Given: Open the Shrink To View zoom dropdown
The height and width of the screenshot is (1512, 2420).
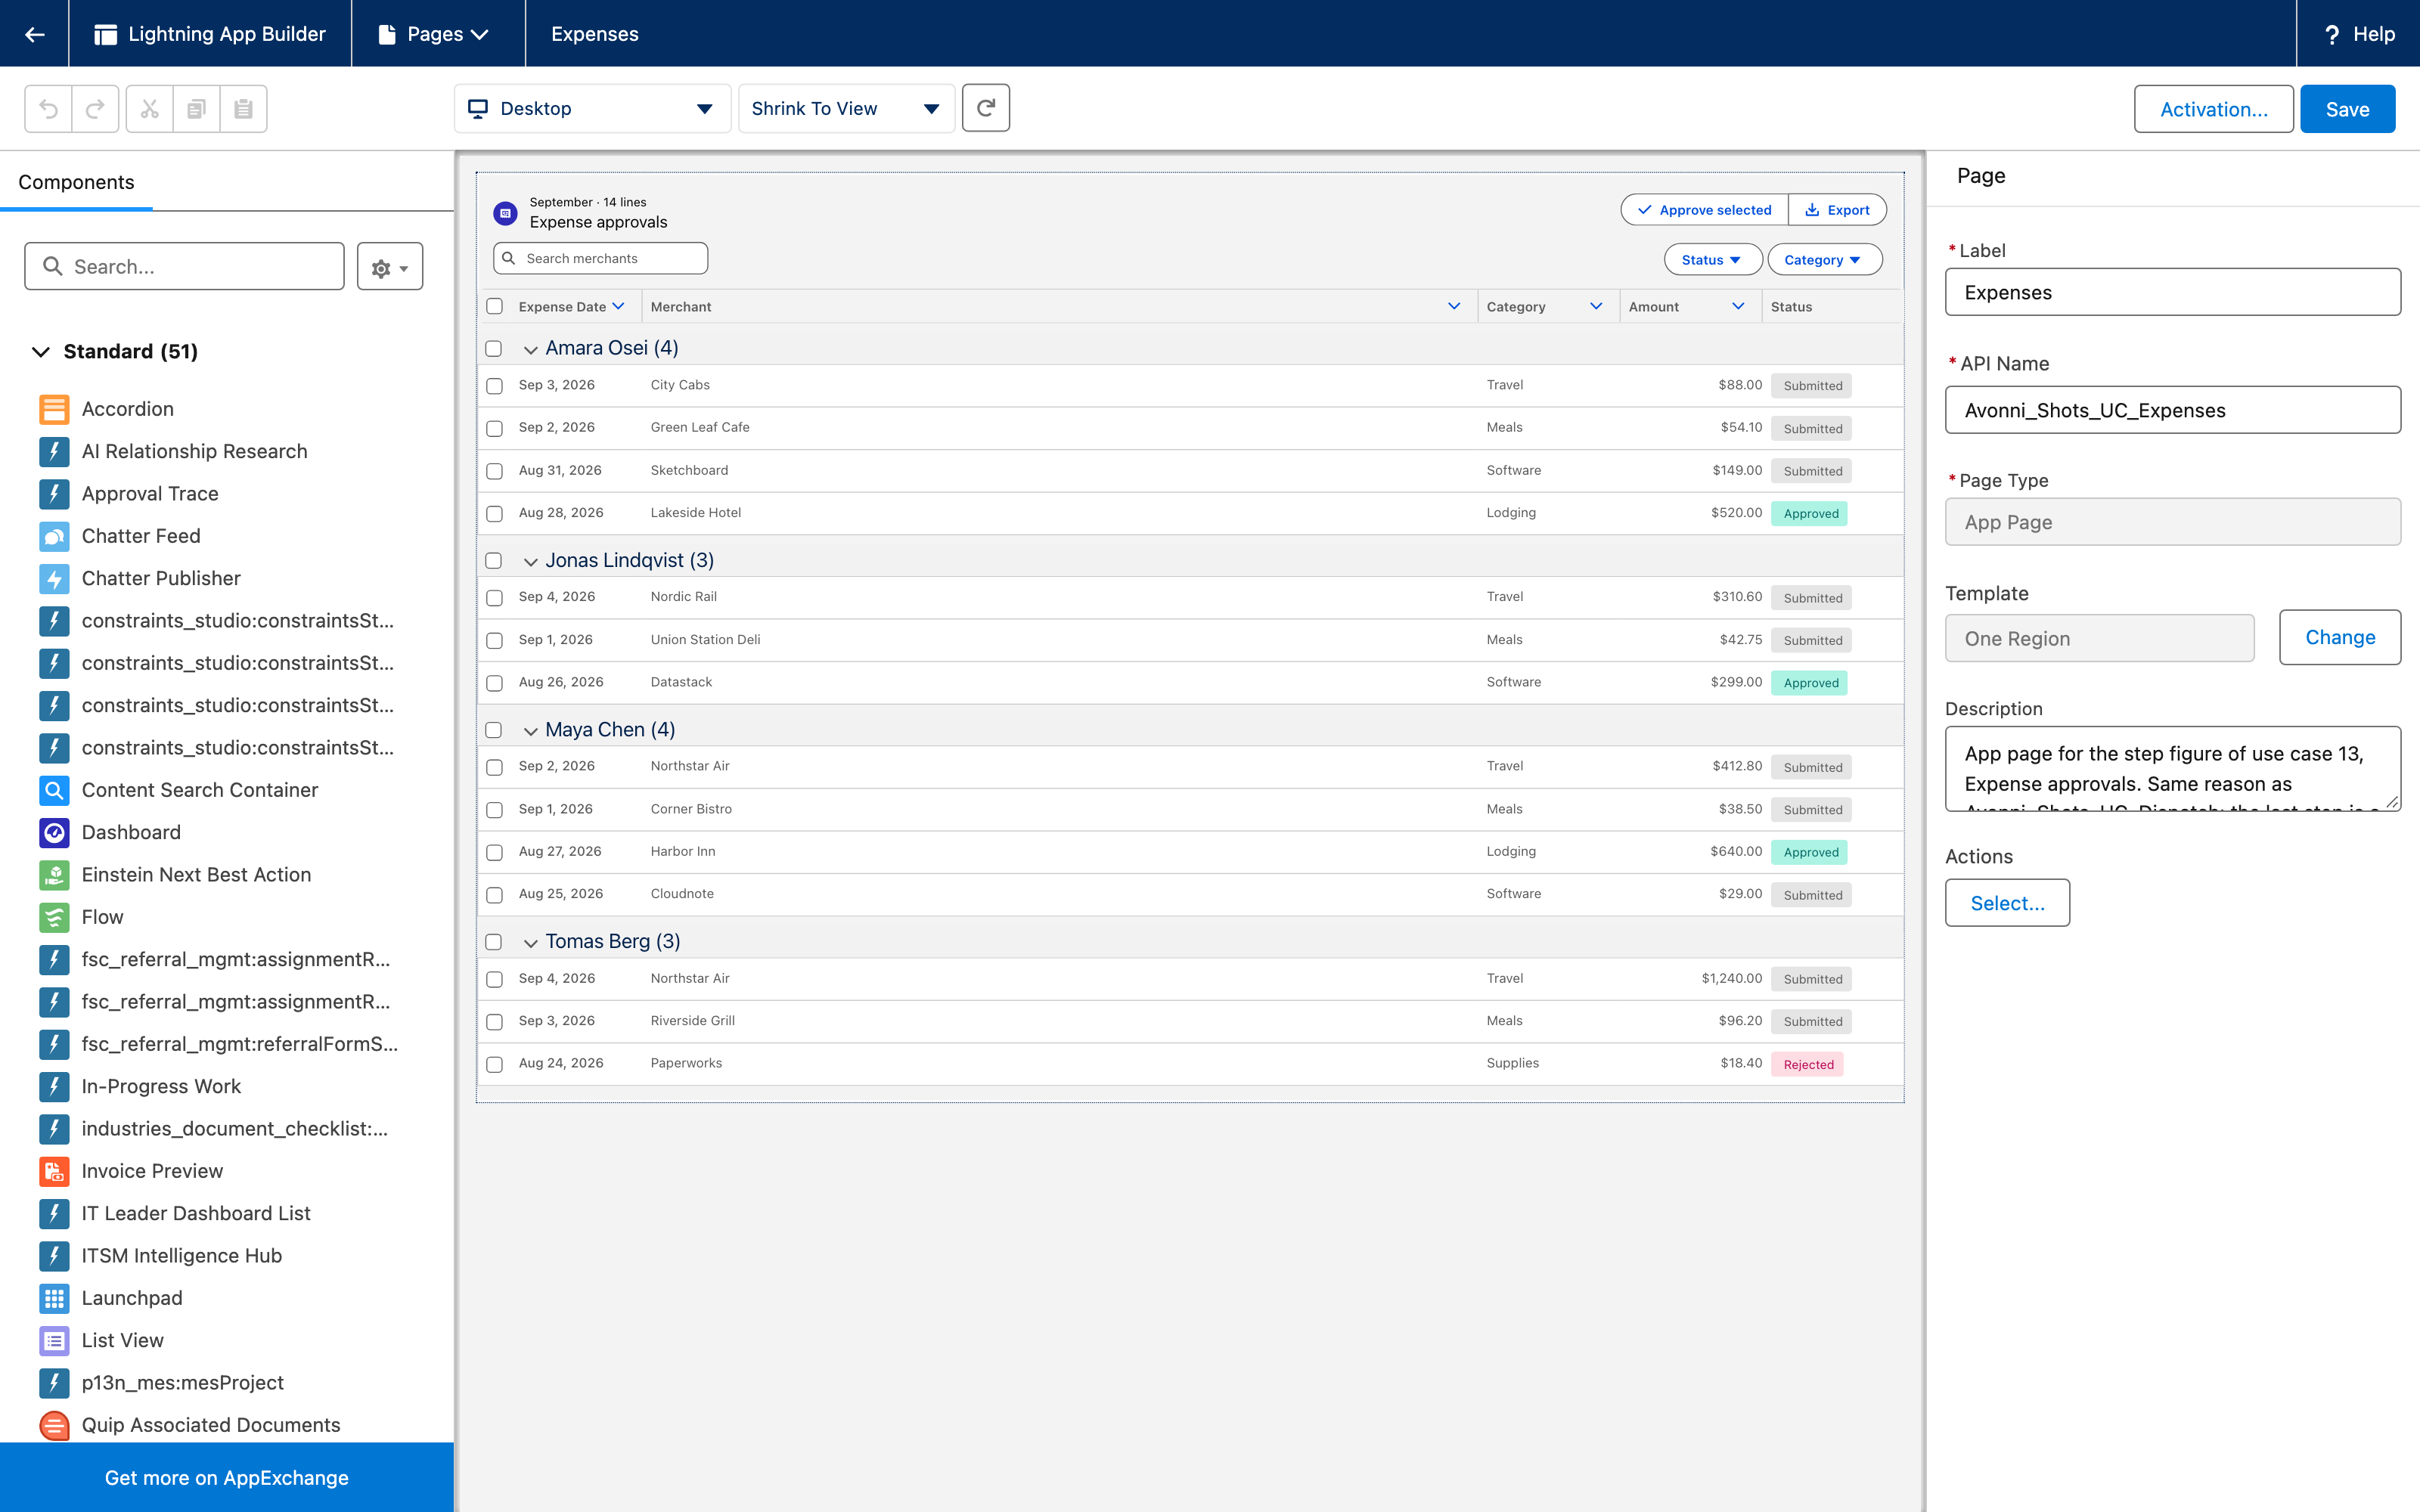Looking at the screenshot, I should 846,108.
